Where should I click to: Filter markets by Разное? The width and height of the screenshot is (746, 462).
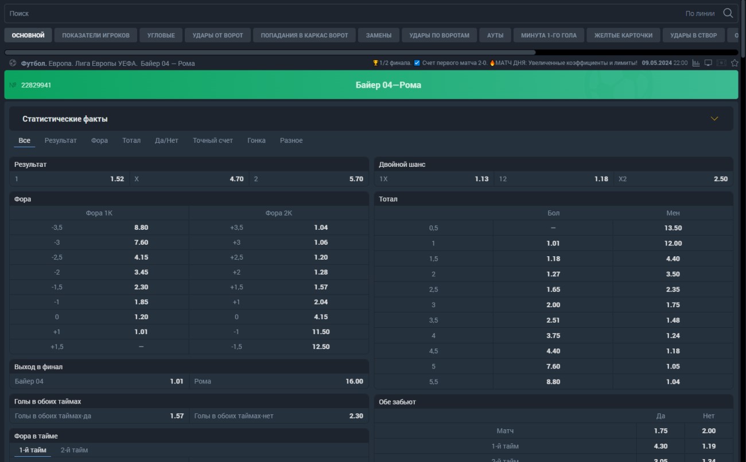[x=292, y=140]
